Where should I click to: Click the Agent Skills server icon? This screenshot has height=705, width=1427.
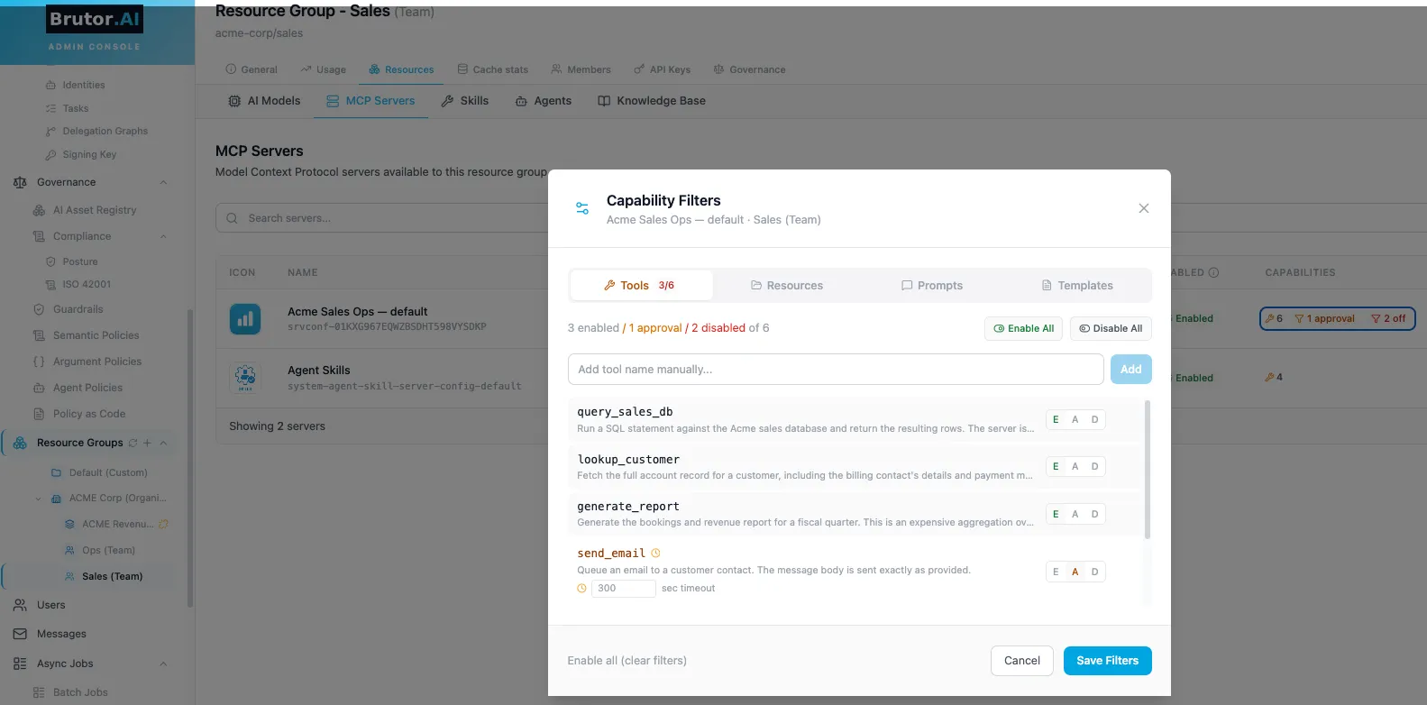coord(245,377)
